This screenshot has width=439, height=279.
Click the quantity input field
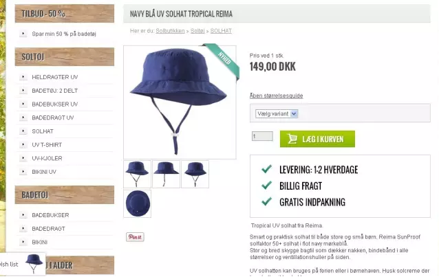(262, 136)
